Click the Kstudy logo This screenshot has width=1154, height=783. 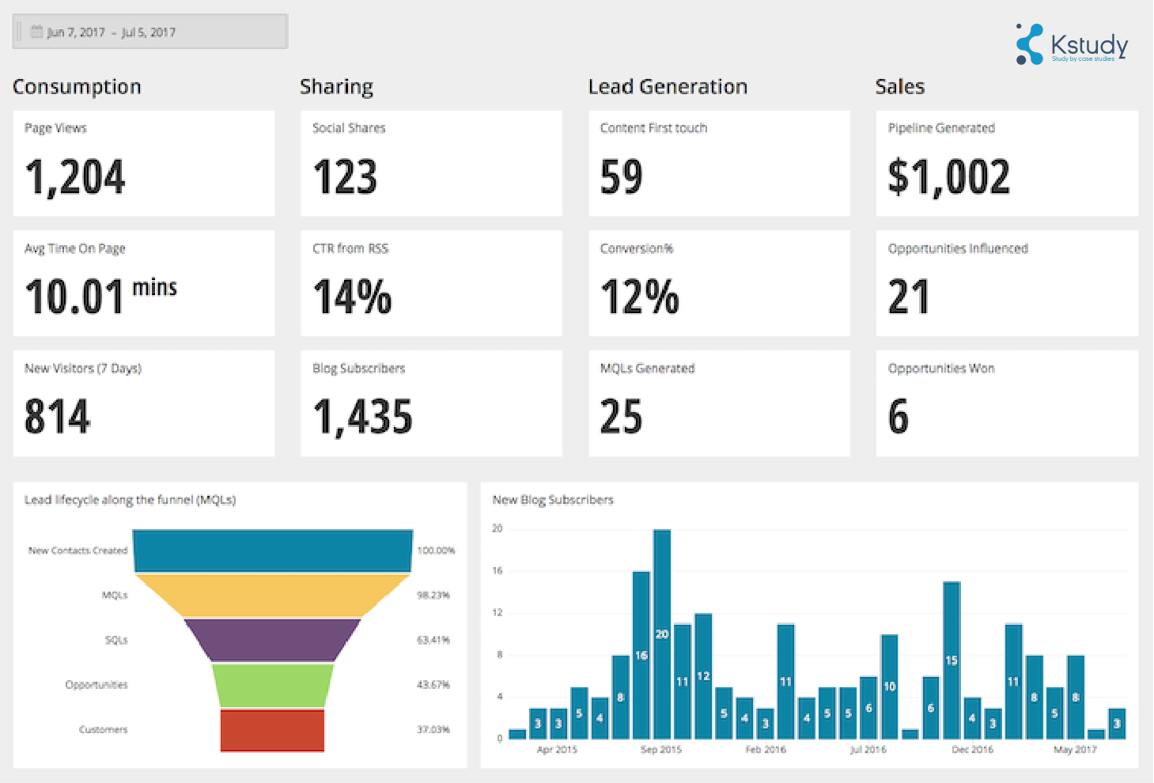tap(1072, 44)
